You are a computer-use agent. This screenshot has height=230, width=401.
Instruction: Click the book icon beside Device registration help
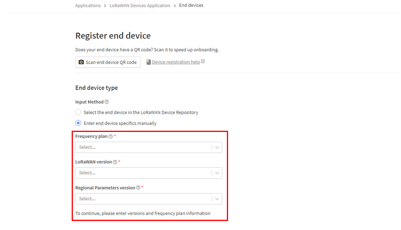(x=149, y=62)
